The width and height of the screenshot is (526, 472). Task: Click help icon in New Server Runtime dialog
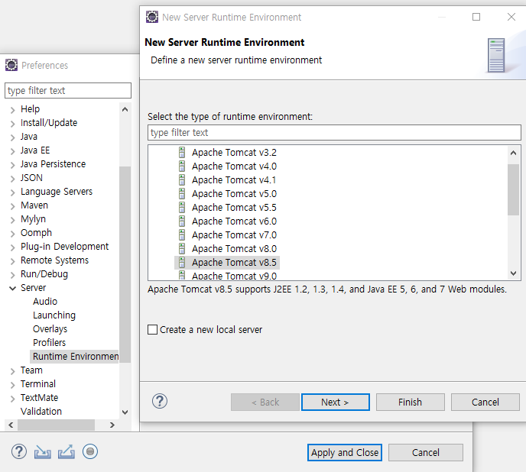click(x=160, y=401)
